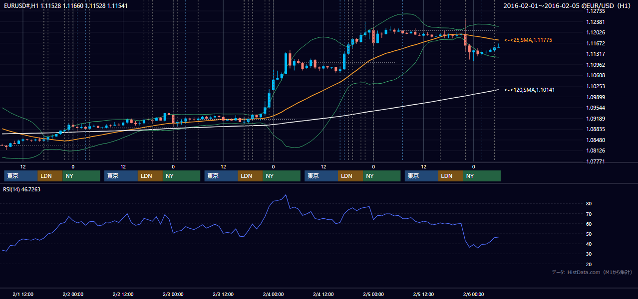Select the 2/3 00:00 time axis label
Screen dimensions: 638x299
[173, 295]
